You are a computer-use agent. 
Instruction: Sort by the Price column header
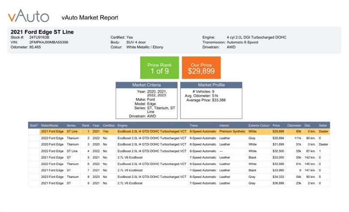point(276,126)
